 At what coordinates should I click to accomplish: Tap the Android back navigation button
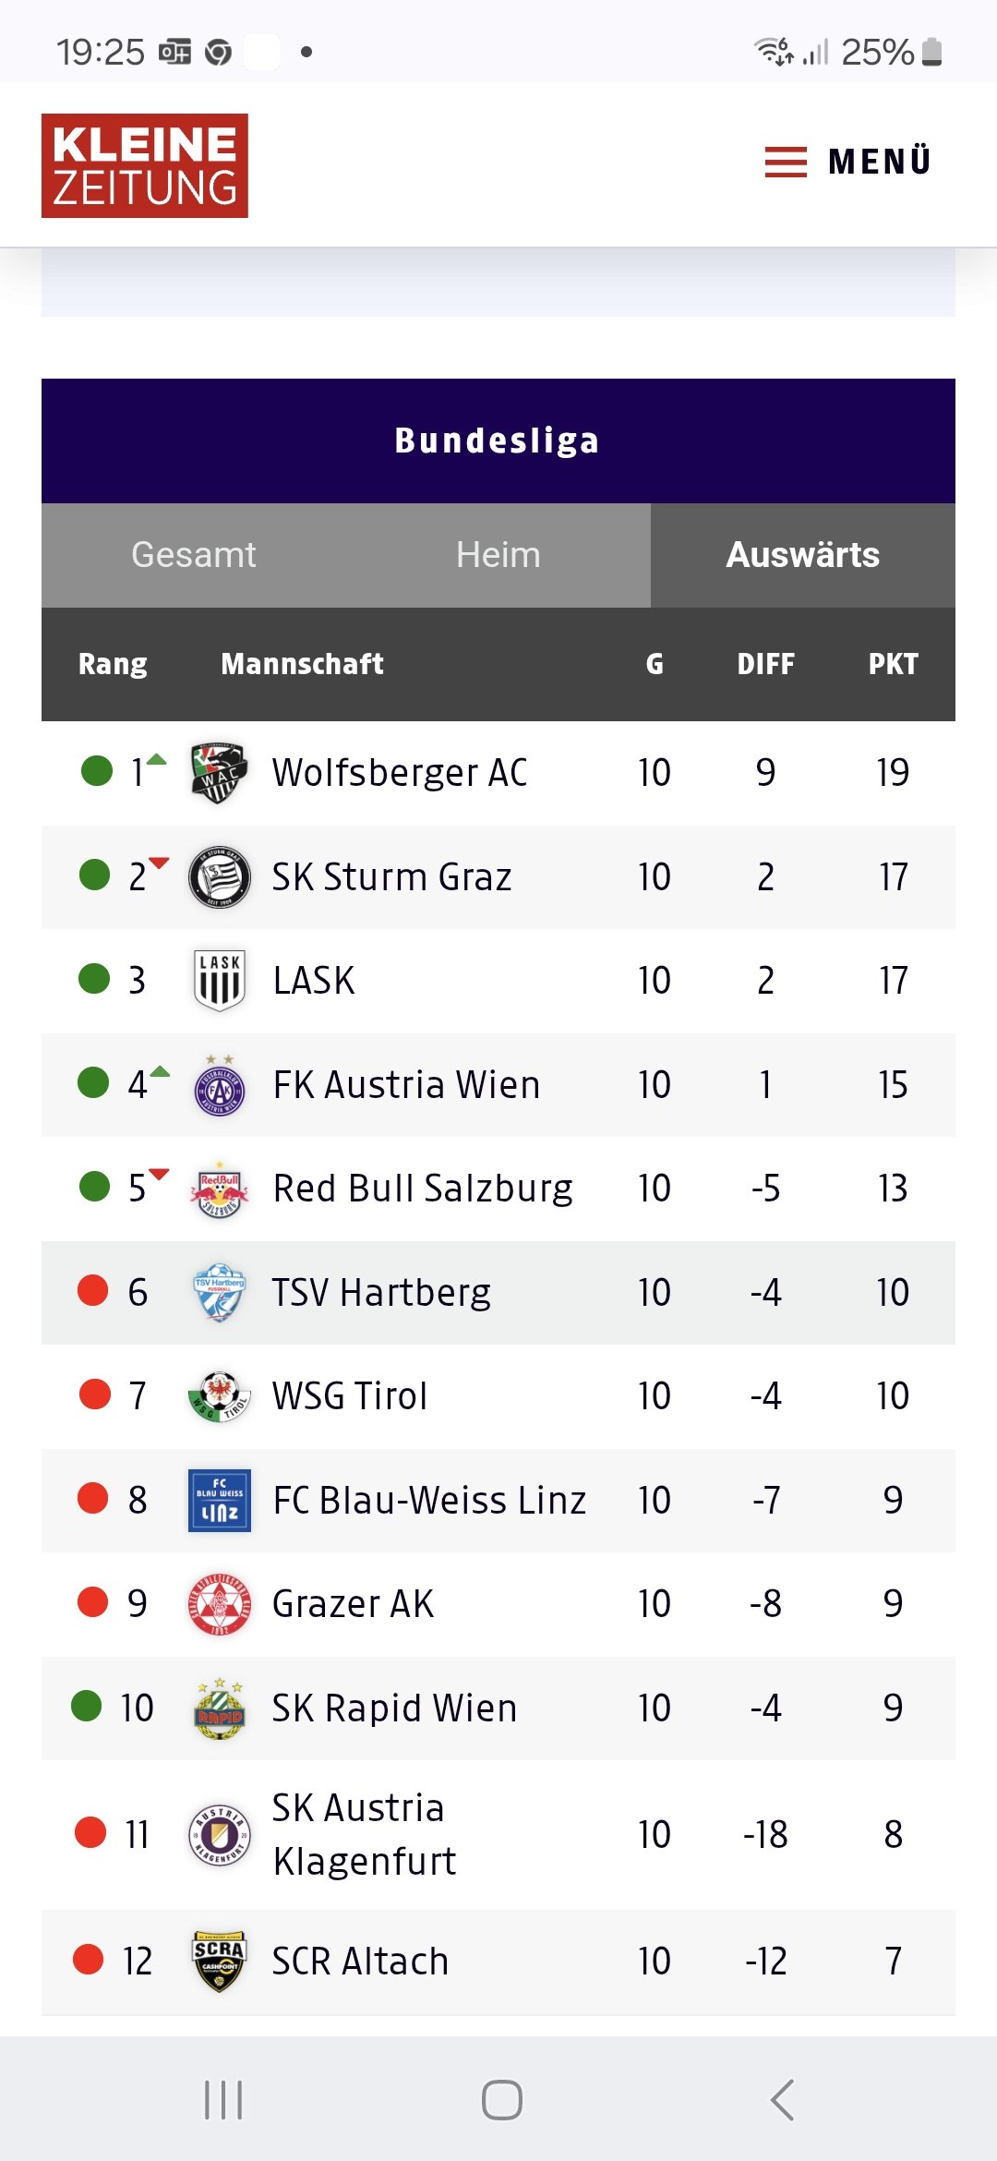[x=782, y=2100]
